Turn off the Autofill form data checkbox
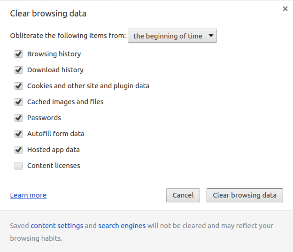 pos(18,134)
